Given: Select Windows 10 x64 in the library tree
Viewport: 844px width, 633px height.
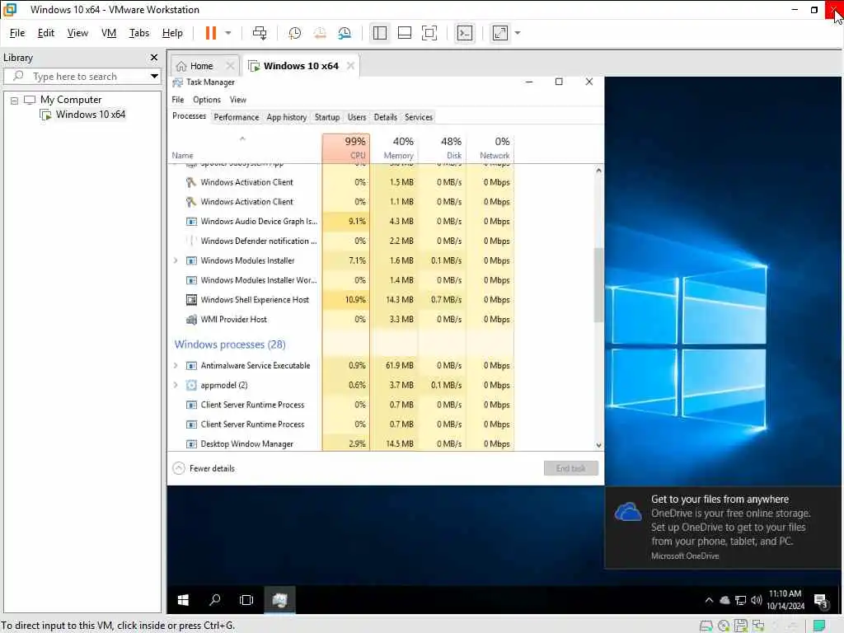Looking at the screenshot, I should tap(90, 114).
